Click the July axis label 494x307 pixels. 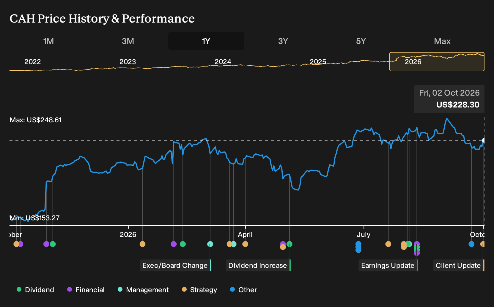(364, 235)
